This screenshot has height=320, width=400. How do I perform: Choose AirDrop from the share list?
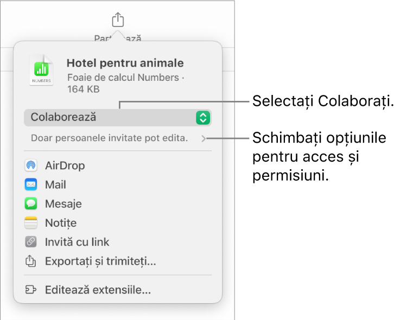coord(65,165)
